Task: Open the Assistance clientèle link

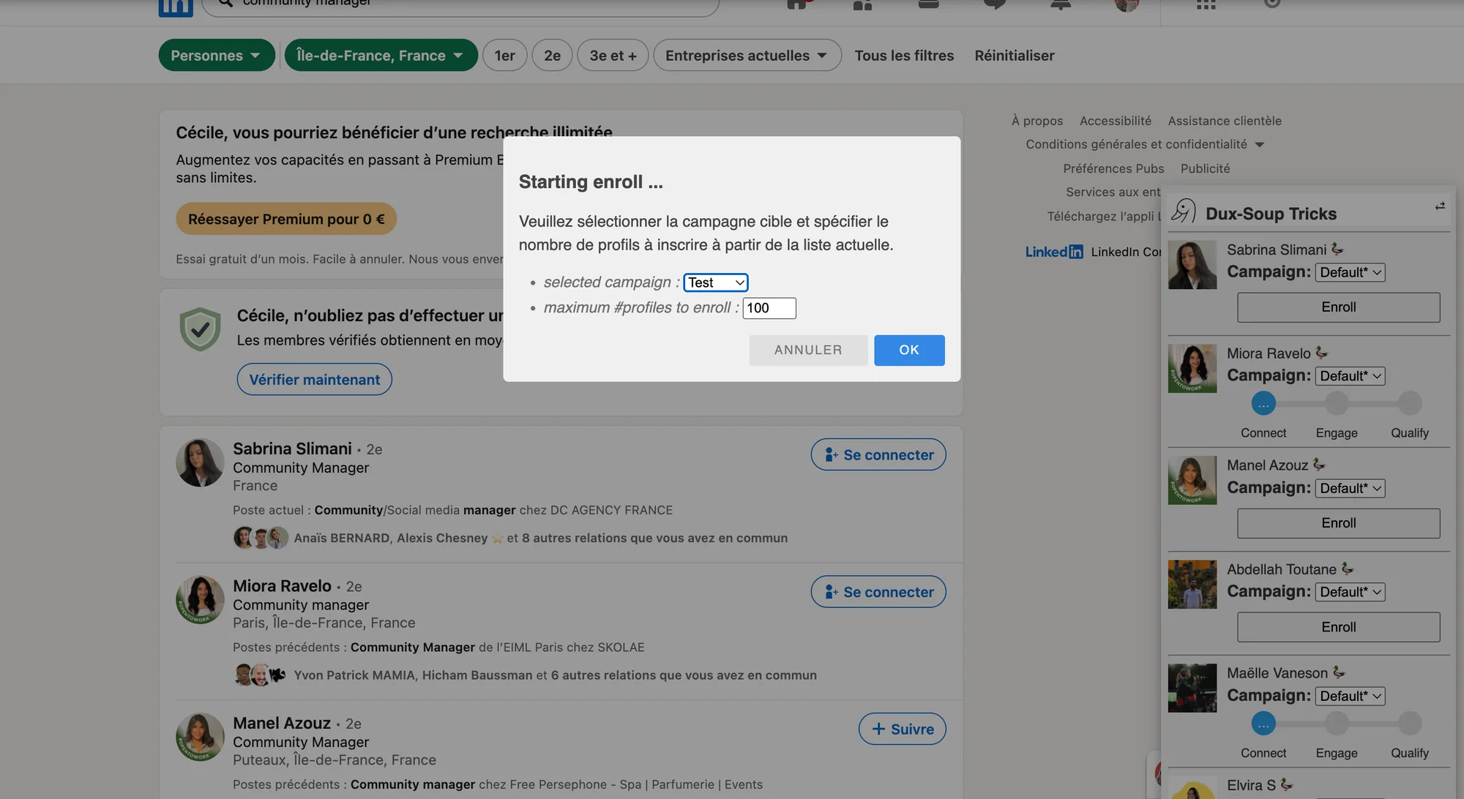Action: point(1225,121)
